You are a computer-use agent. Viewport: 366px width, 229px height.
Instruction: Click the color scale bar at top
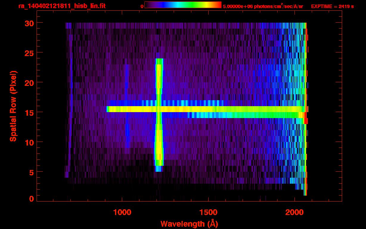point(183,5)
